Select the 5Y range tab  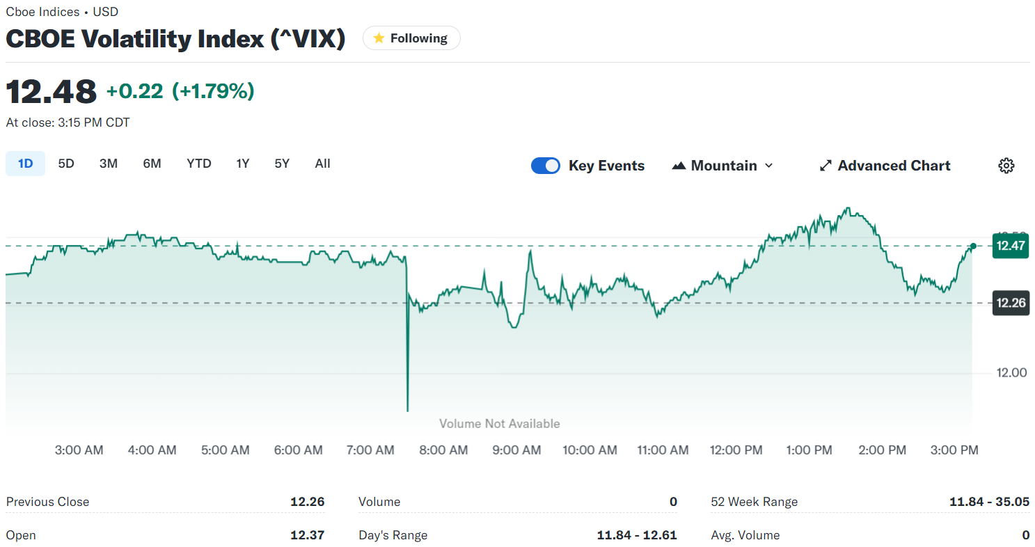(x=282, y=164)
